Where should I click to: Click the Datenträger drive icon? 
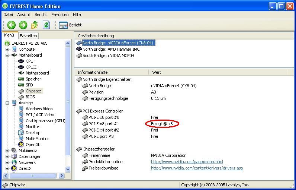[x=14, y=156]
